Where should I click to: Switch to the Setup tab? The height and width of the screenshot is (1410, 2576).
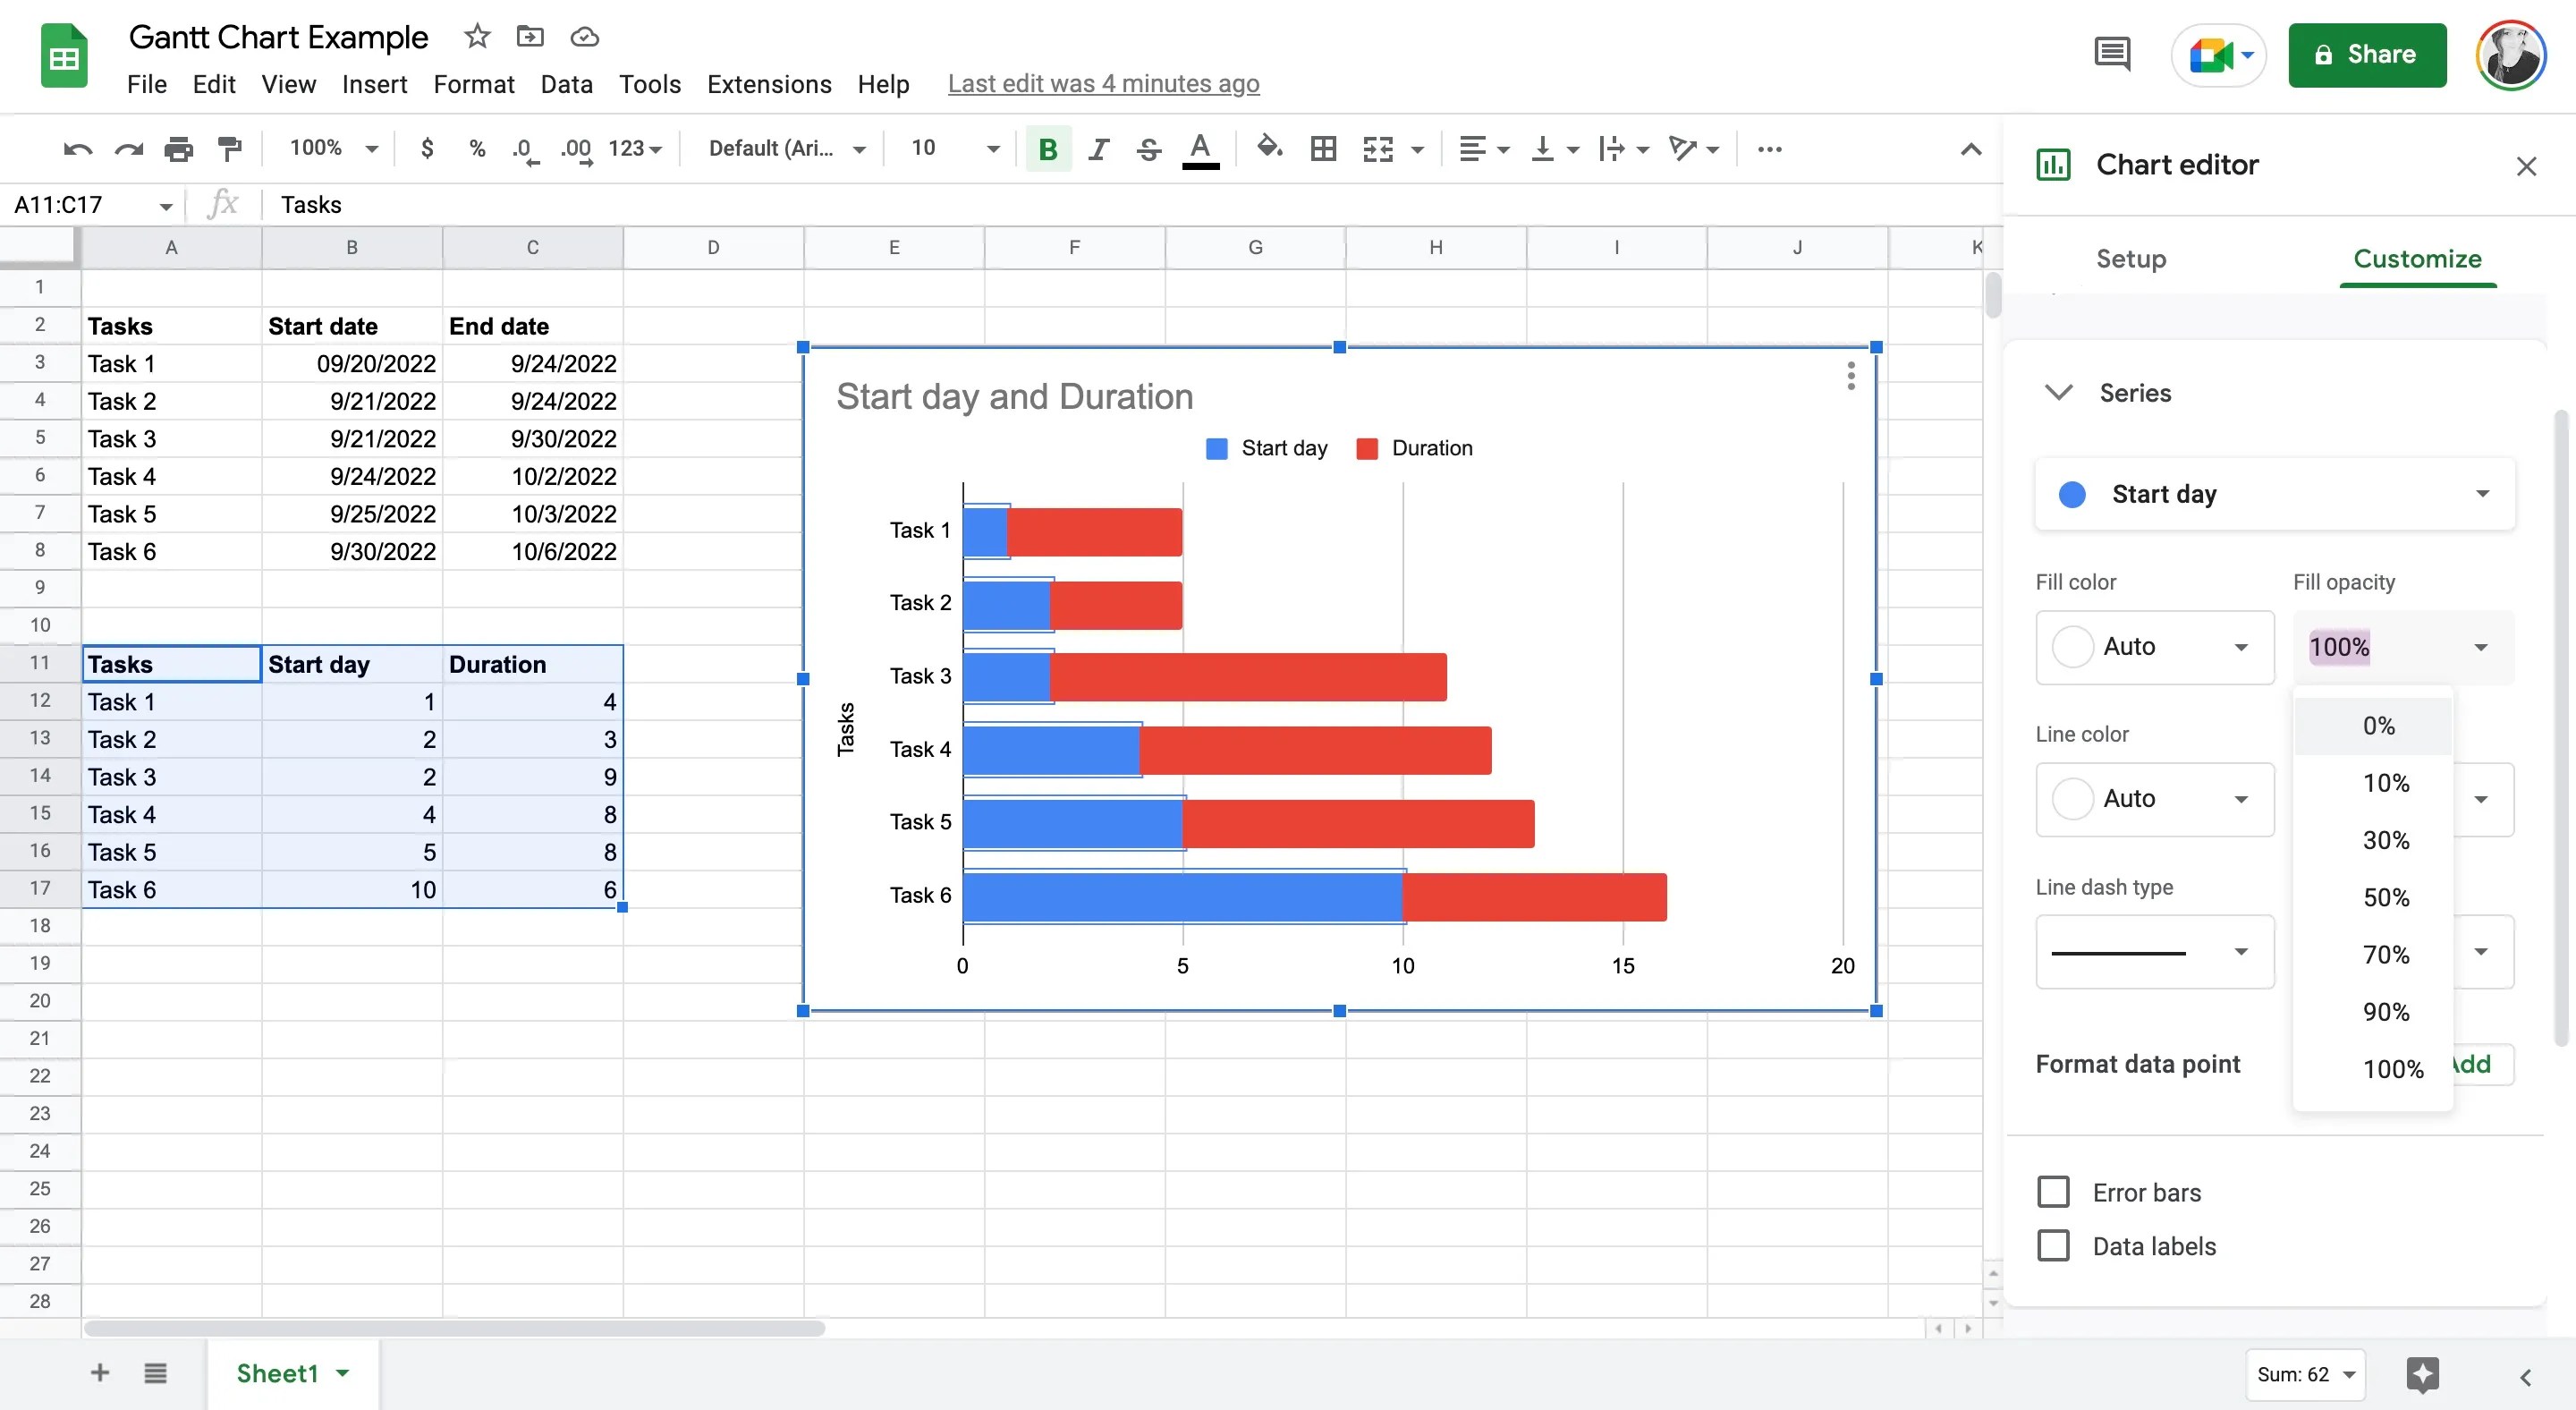coord(2131,258)
